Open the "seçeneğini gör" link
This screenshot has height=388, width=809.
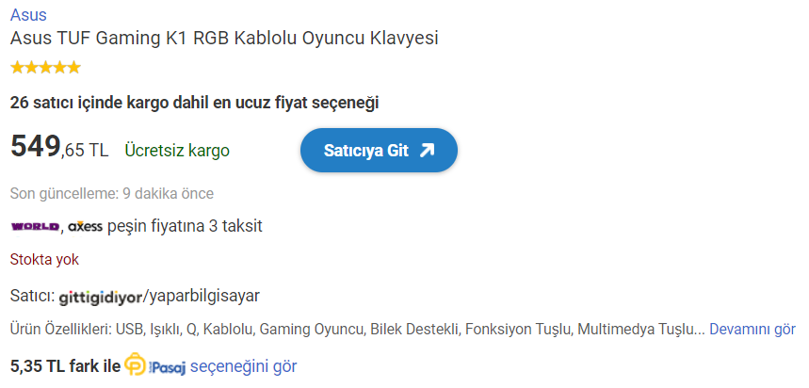click(243, 365)
